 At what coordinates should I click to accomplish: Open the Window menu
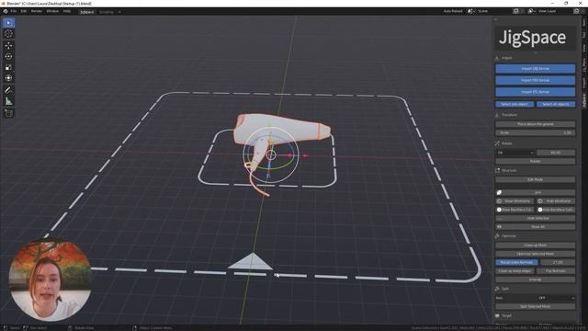click(52, 12)
